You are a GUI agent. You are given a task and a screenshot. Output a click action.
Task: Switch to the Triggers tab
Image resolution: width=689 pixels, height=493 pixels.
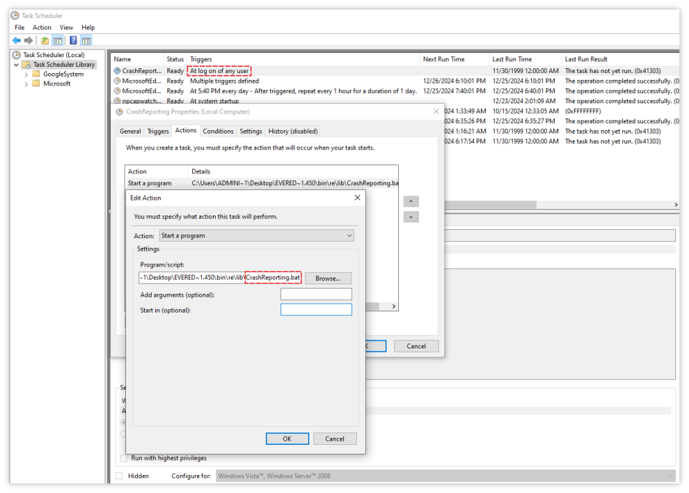coord(158,131)
